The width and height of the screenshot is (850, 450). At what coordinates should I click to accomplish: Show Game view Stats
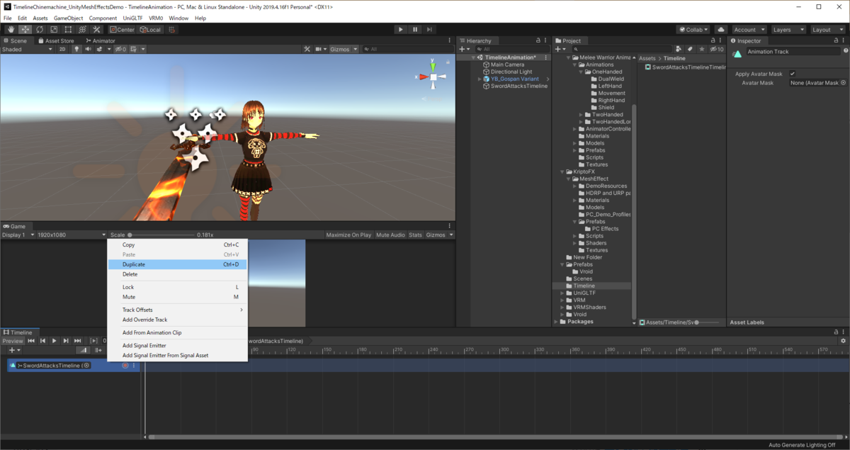click(x=415, y=235)
